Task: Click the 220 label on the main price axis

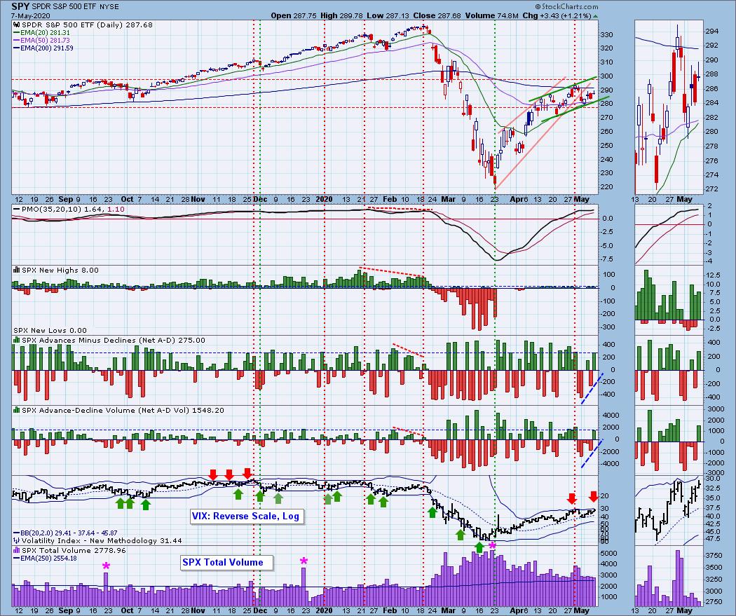Action: [607, 186]
